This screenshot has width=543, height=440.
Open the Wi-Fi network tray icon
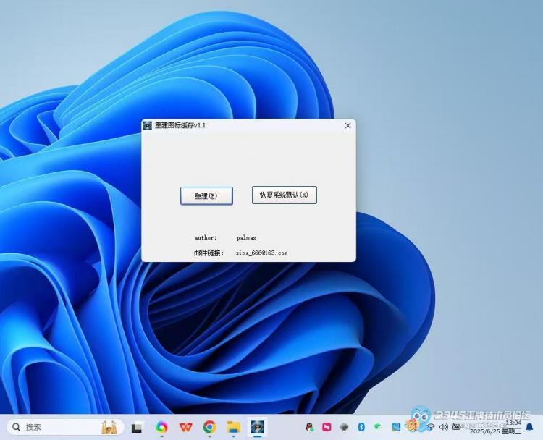click(x=431, y=427)
